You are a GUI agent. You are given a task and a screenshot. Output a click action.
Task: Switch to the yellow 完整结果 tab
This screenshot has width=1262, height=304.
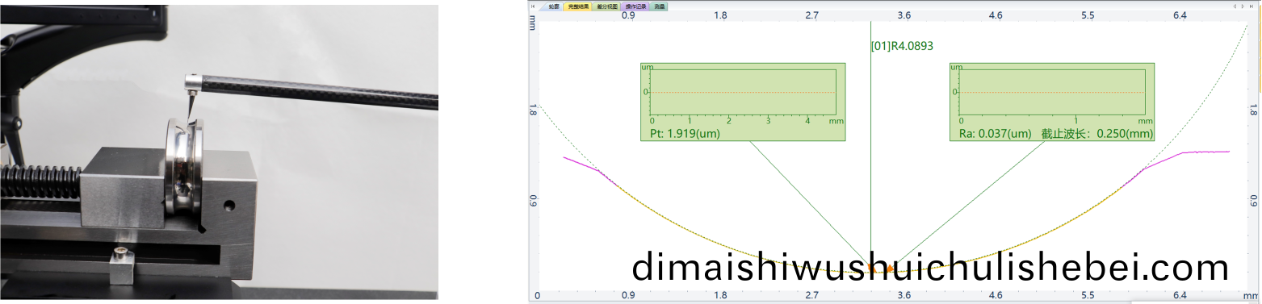(578, 6)
